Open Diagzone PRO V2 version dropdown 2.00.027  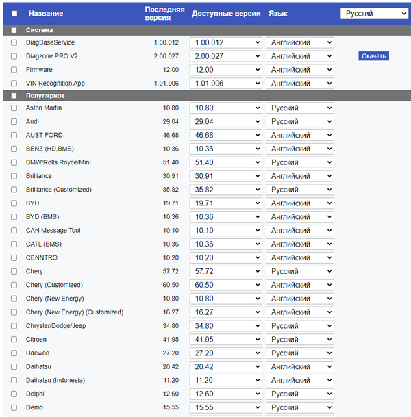[226, 56]
